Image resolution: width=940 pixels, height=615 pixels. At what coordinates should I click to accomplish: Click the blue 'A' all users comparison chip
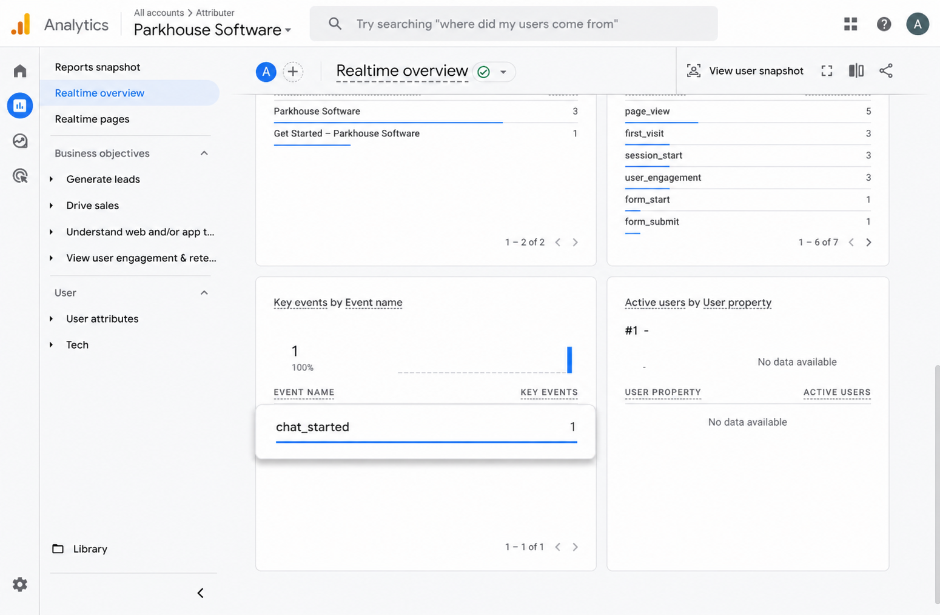[266, 72]
